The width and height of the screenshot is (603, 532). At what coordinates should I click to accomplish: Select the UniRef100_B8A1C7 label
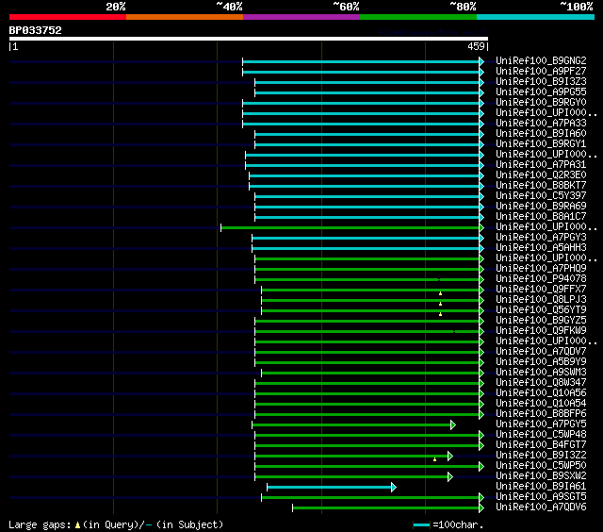[x=541, y=216]
